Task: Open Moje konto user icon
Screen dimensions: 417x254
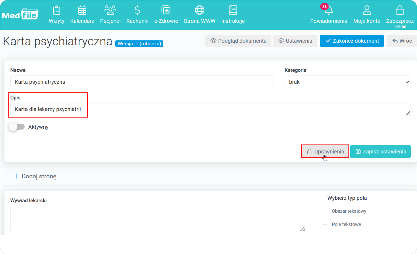Action: click(367, 10)
